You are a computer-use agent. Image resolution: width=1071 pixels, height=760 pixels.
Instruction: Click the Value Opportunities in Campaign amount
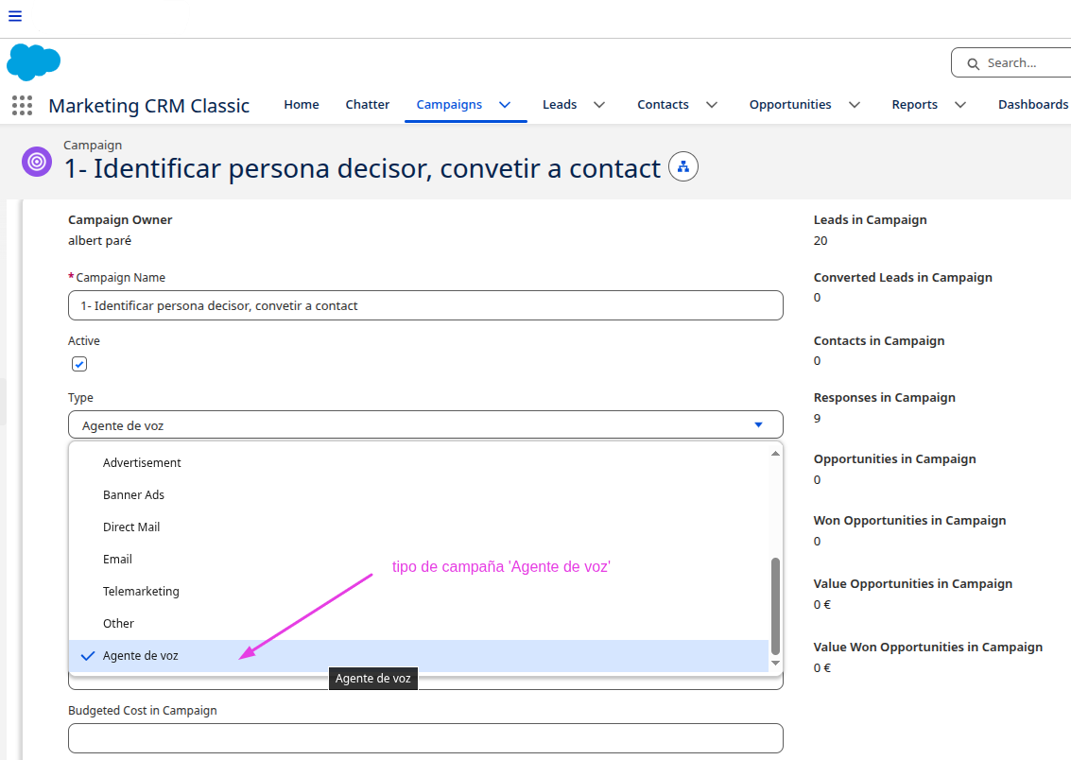pos(822,604)
